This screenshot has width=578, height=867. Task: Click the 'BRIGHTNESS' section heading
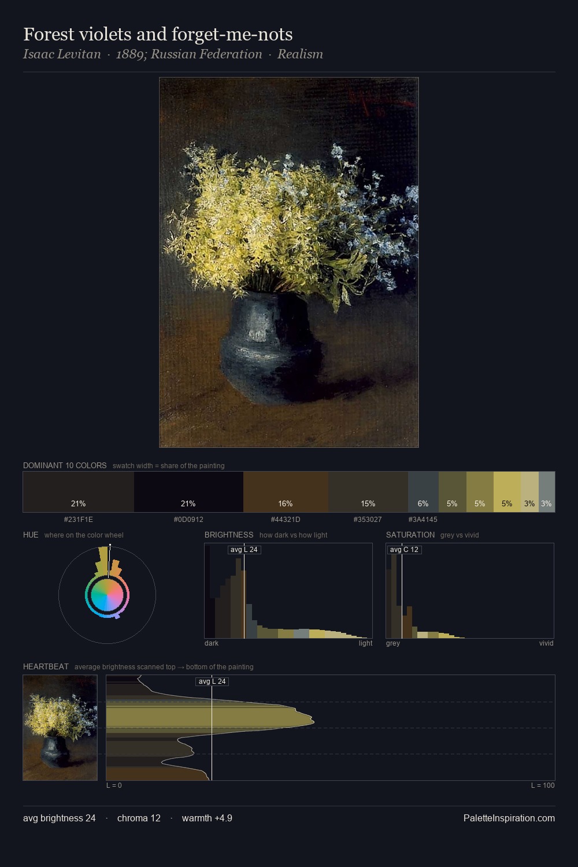(x=229, y=535)
